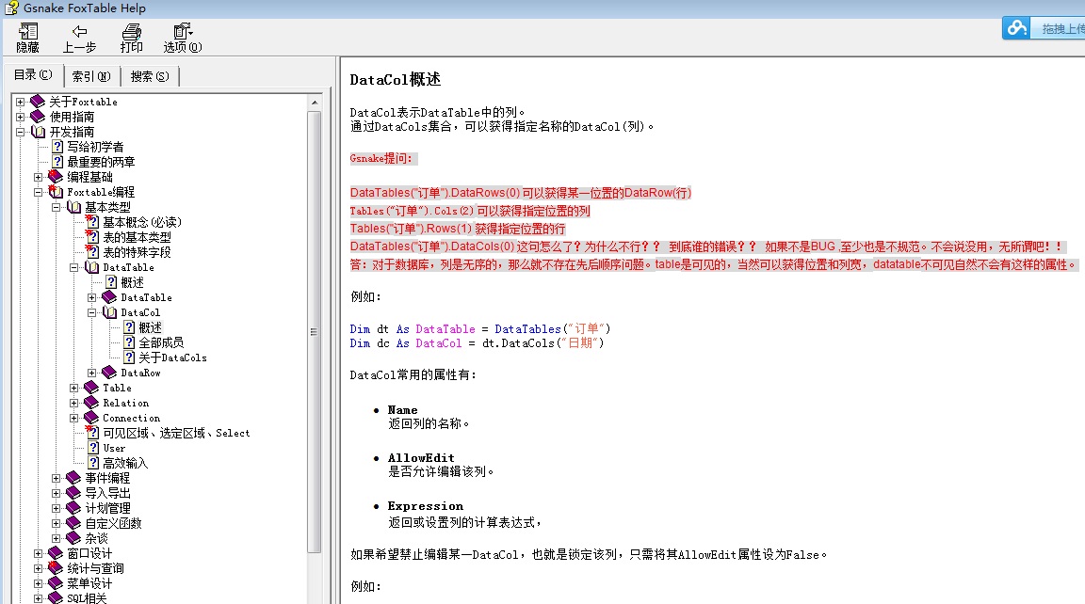Image resolution: width=1085 pixels, height=604 pixels.
Task: Click the book icon beside 事件编程
Action: [x=73, y=478]
